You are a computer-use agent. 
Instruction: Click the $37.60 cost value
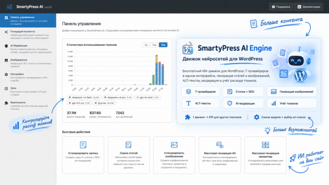coord(95,113)
